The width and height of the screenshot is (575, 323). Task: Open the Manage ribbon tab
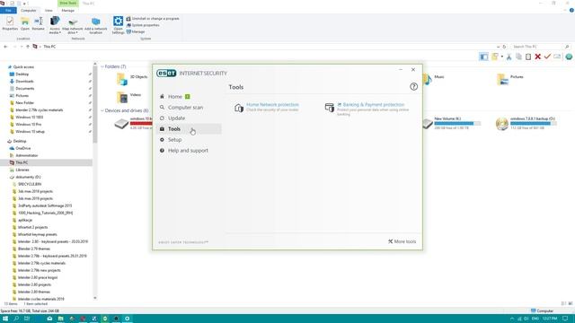tap(68, 11)
